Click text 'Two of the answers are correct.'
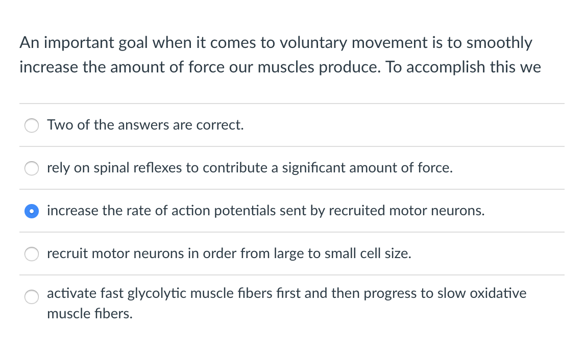This screenshot has height=354, width=585. coord(145,125)
